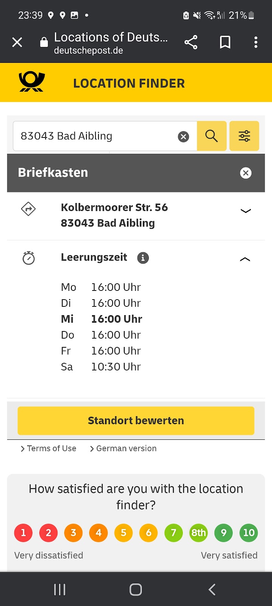This screenshot has width=272, height=606.
Task: Share the page with the share icon
Action: [191, 42]
